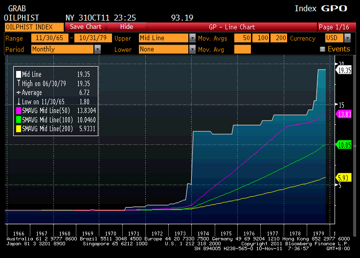The image size is (360, 258).
Task: Click the magenta 13.83 axis price tag
Action: click(344, 114)
